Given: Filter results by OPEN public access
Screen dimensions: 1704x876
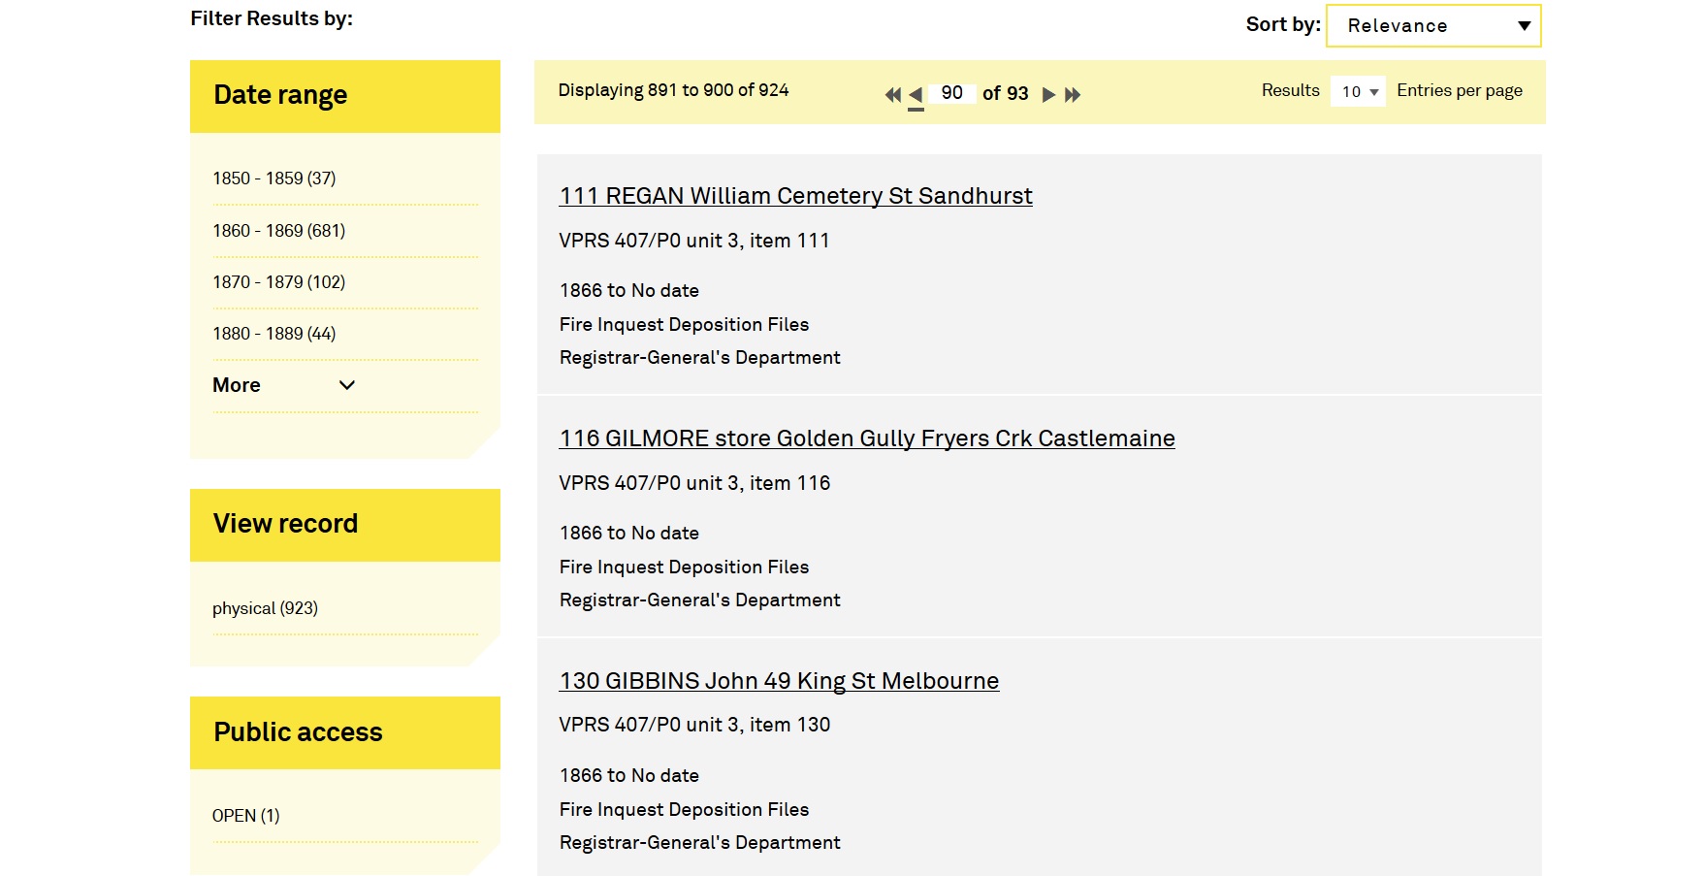Looking at the screenshot, I should [x=245, y=816].
